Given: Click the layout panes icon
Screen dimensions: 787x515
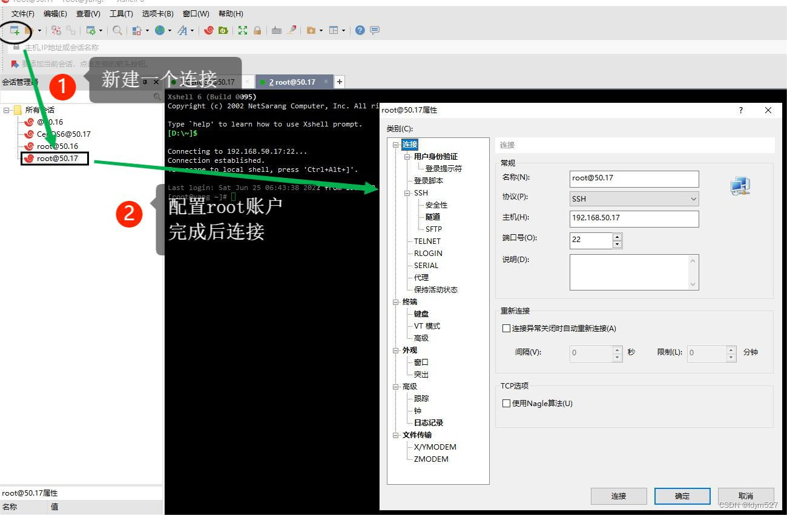Looking at the screenshot, I should tap(334, 30).
